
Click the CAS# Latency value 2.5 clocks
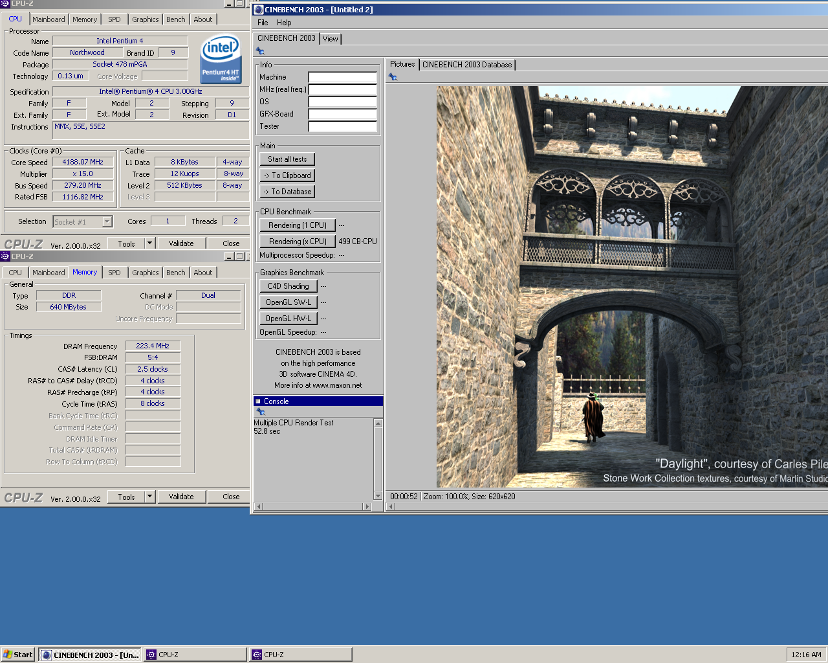click(153, 369)
